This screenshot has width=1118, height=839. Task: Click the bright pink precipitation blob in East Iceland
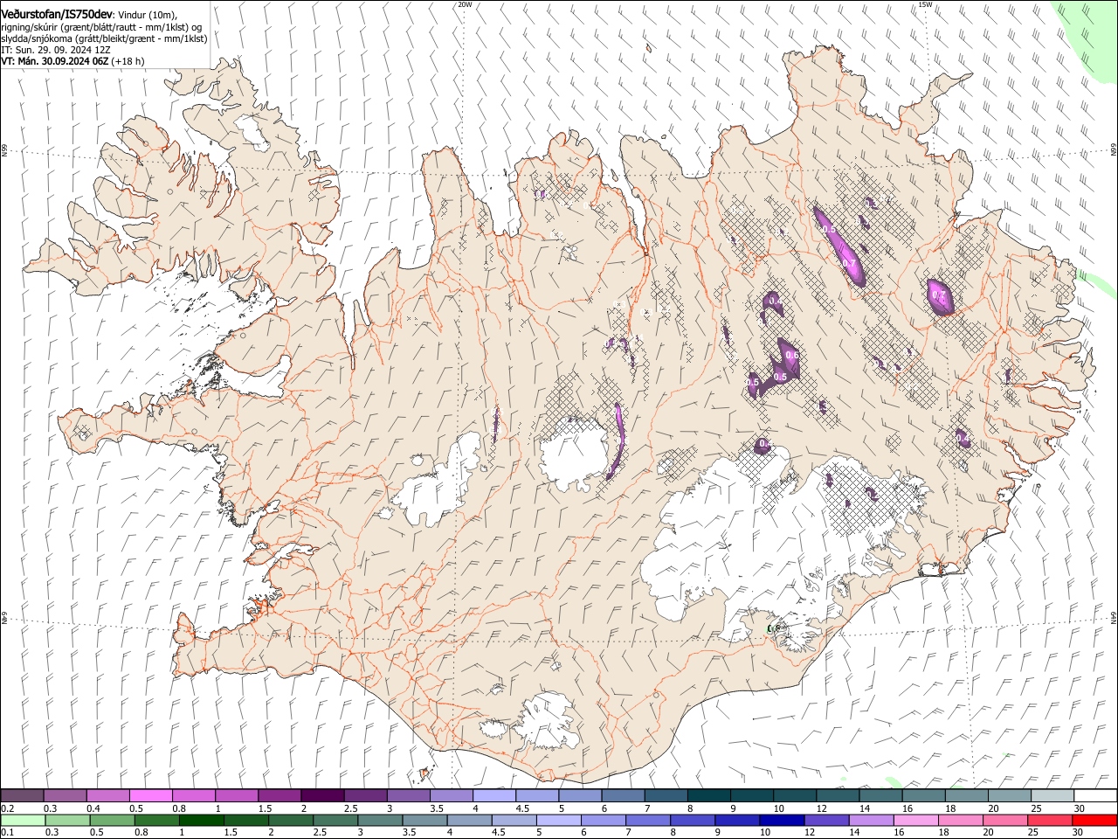pos(941,295)
